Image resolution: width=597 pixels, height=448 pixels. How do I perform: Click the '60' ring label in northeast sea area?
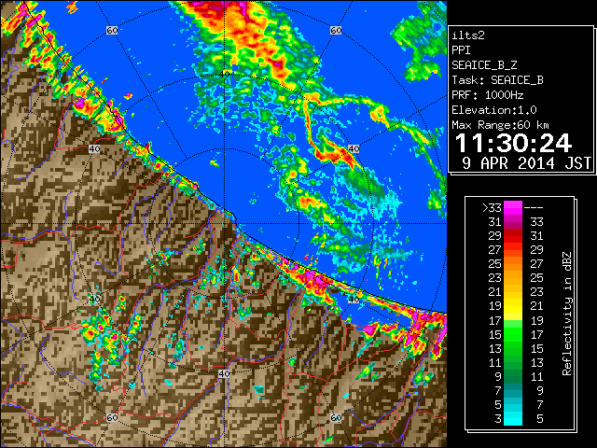(336, 30)
